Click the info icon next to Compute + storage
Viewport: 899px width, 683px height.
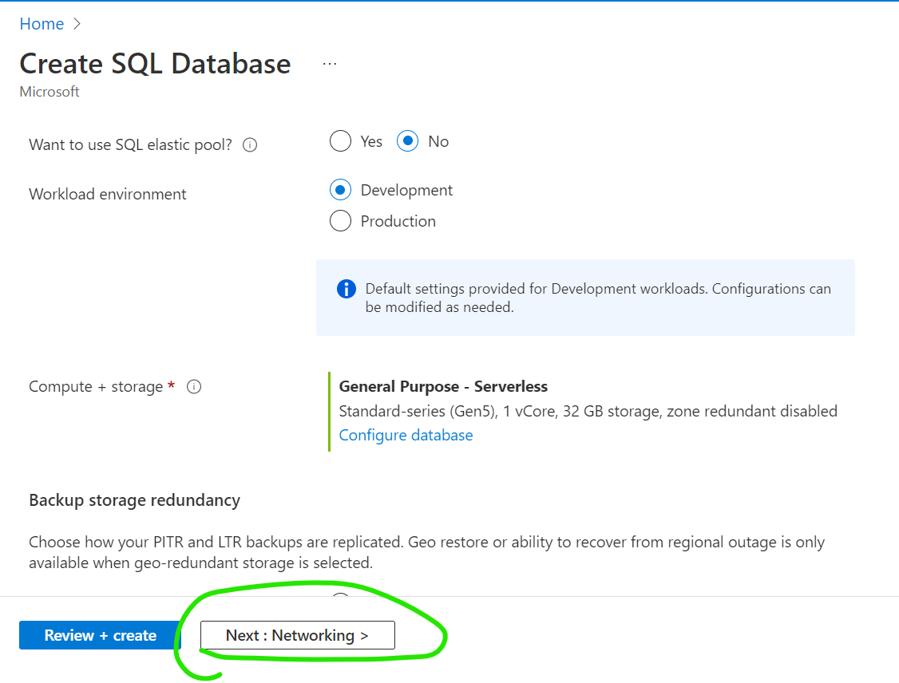(194, 387)
